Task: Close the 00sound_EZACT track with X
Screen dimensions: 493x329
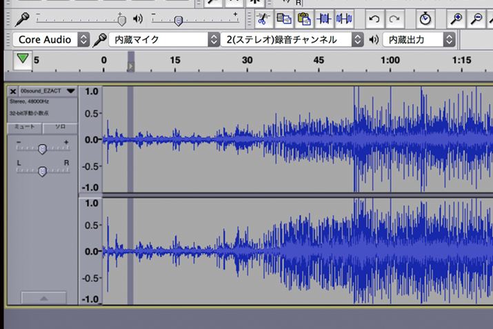Action: [13, 91]
